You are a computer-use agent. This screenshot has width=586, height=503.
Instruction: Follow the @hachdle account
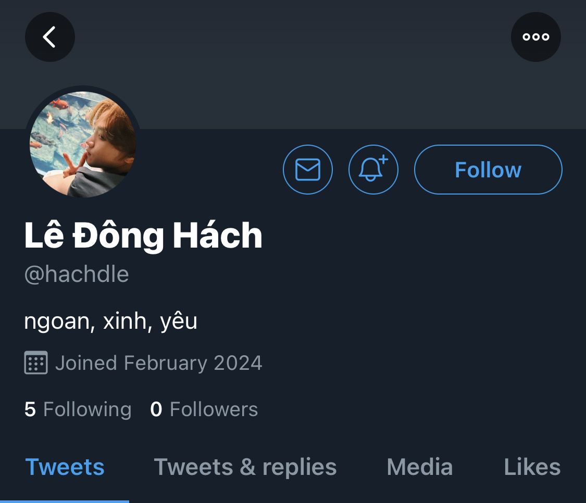pyautogui.click(x=488, y=170)
